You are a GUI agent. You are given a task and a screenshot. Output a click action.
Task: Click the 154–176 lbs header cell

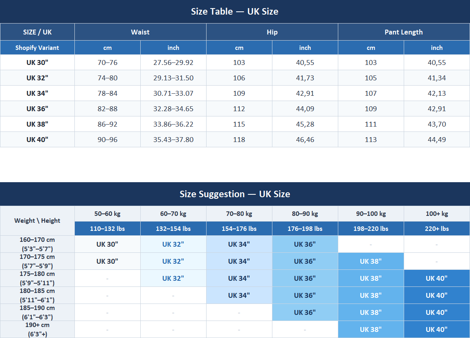pos(239,228)
